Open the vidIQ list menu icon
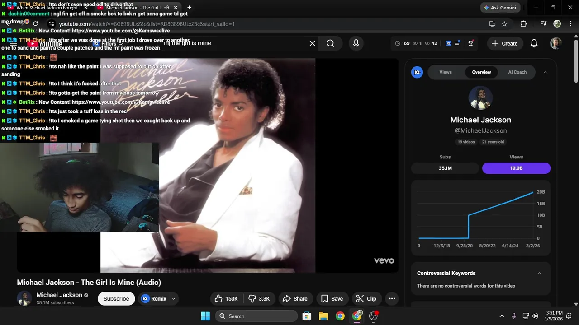This screenshot has height=325, width=579. 457,43
